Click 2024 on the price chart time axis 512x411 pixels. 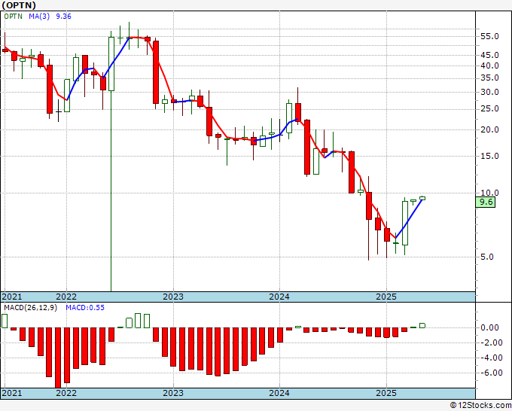(x=279, y=297)
